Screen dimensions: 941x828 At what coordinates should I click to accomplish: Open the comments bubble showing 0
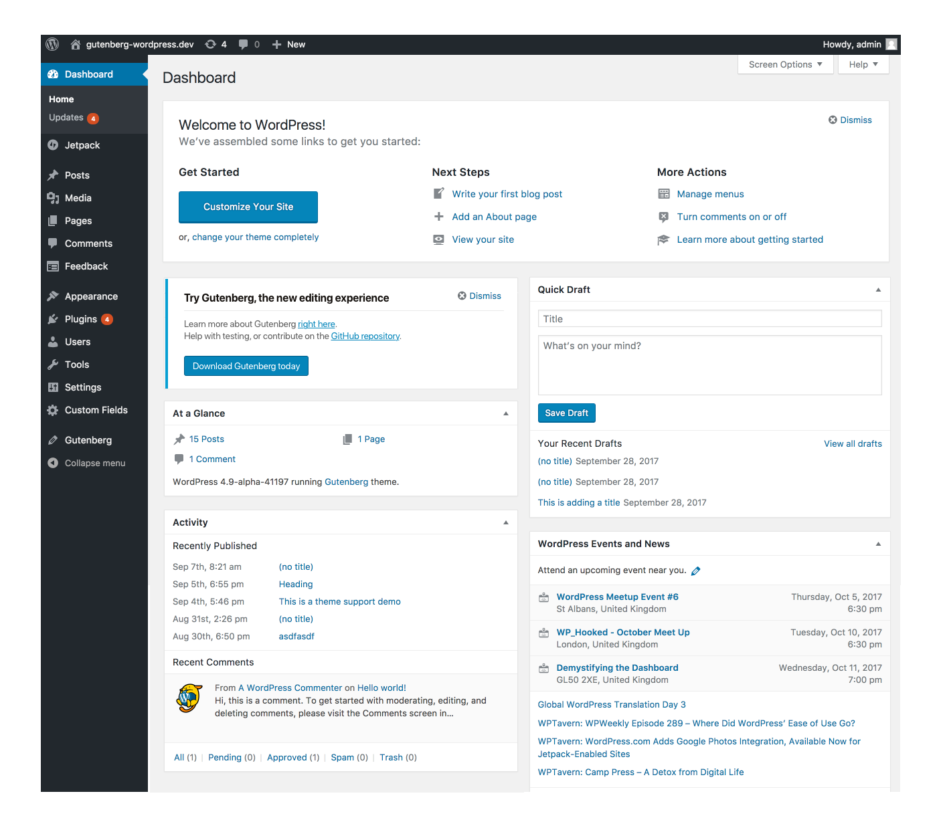[243, 45]
